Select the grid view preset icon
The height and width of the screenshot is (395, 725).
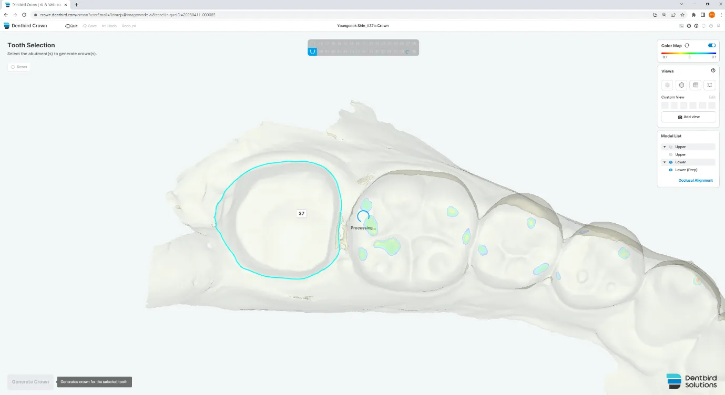(x=696, y=85)
